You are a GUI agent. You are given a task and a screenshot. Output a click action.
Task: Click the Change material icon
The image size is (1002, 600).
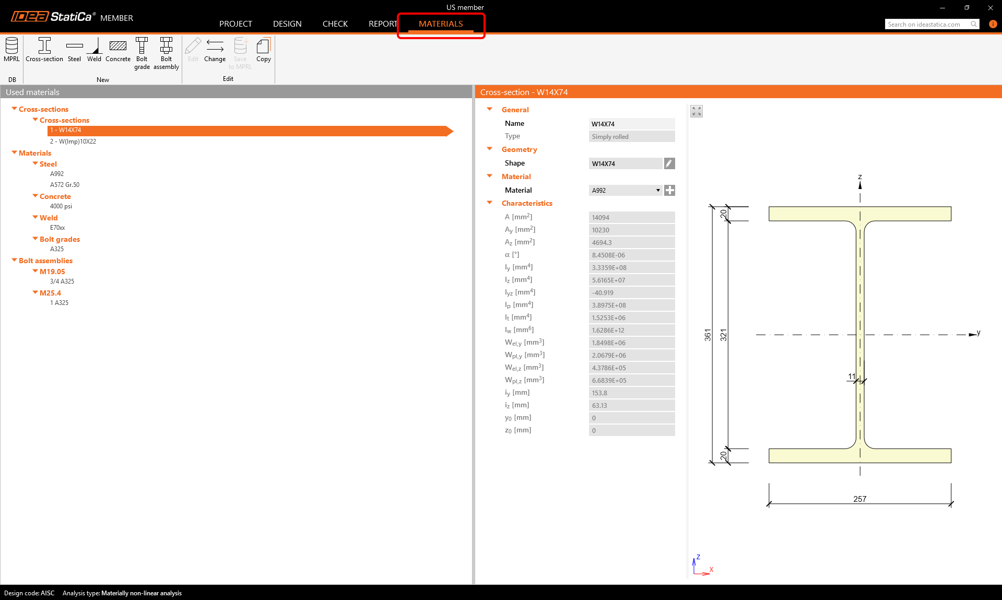click(x=215, y=50)
